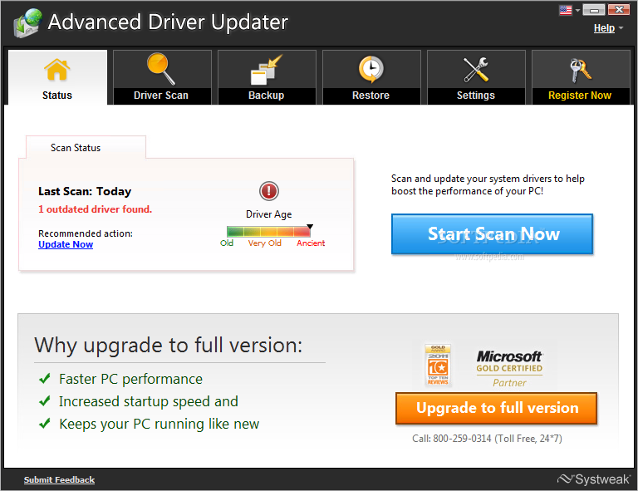Screen dimensions: 638x491
Task: Click the wrench and screwdriver Settings icon
Action: 476,70
